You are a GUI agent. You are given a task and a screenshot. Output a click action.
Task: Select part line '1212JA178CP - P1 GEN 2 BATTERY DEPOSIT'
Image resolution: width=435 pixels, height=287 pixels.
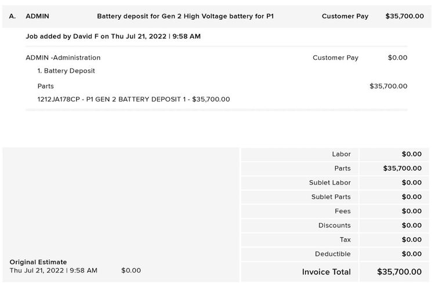pyautogui.click(x=133, y=99)
